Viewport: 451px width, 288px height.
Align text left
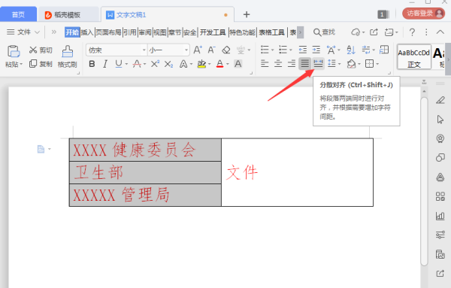click(265, 64)
